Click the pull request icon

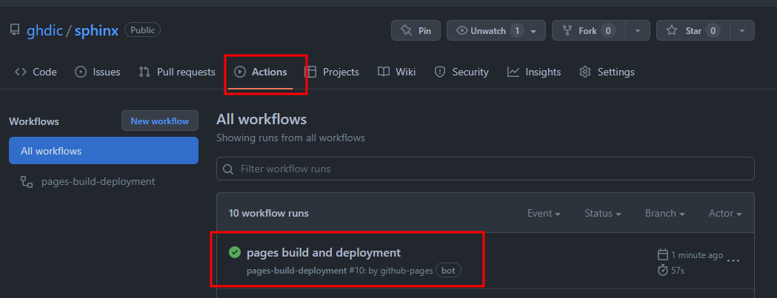coord(144,72)
